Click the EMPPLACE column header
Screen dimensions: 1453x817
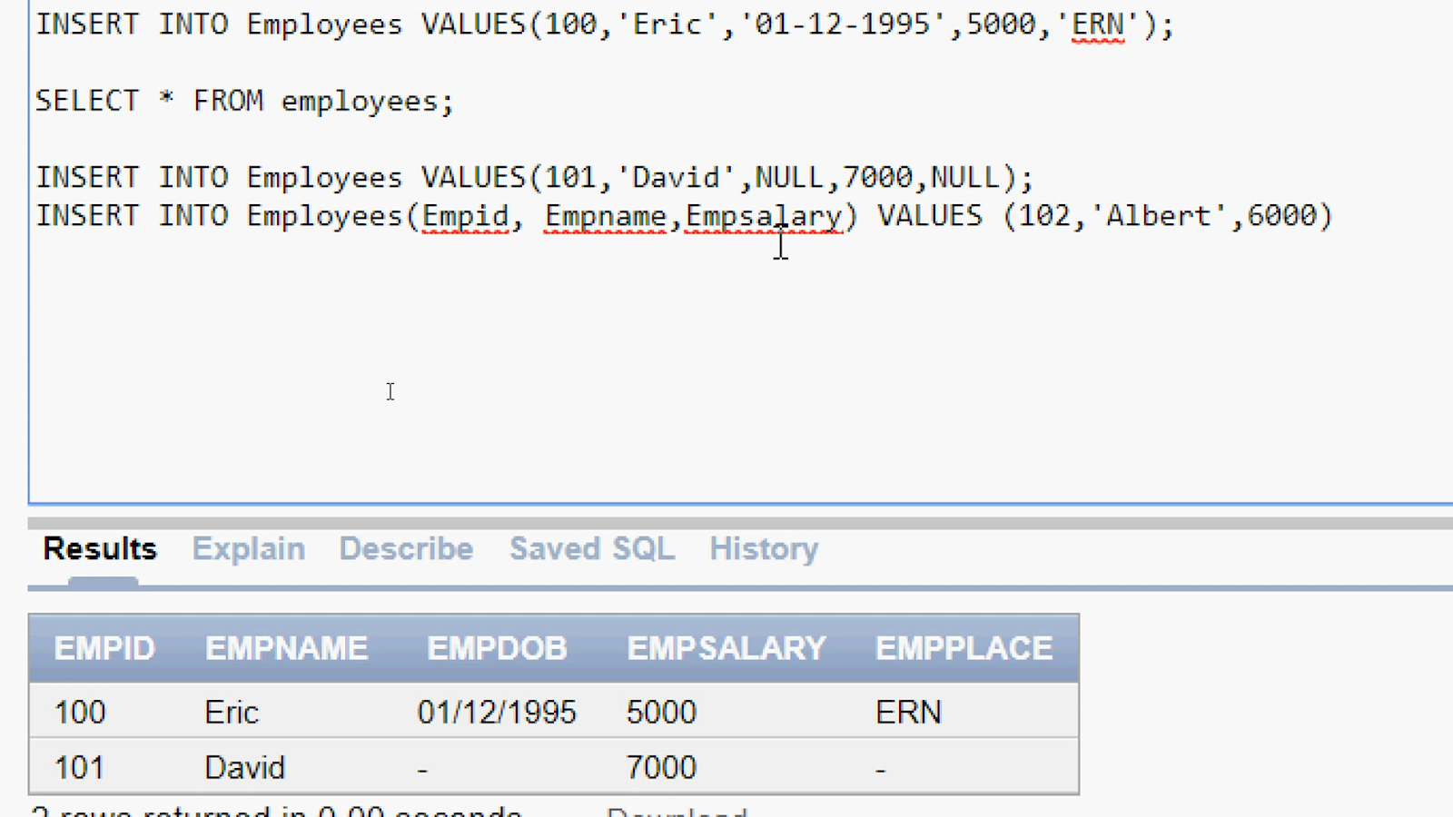964,647
